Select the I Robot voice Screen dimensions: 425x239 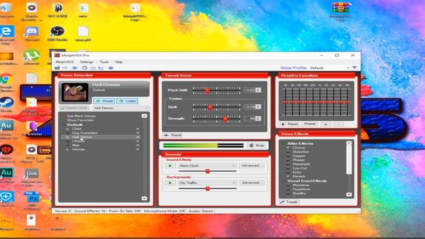tap(78, 141)
